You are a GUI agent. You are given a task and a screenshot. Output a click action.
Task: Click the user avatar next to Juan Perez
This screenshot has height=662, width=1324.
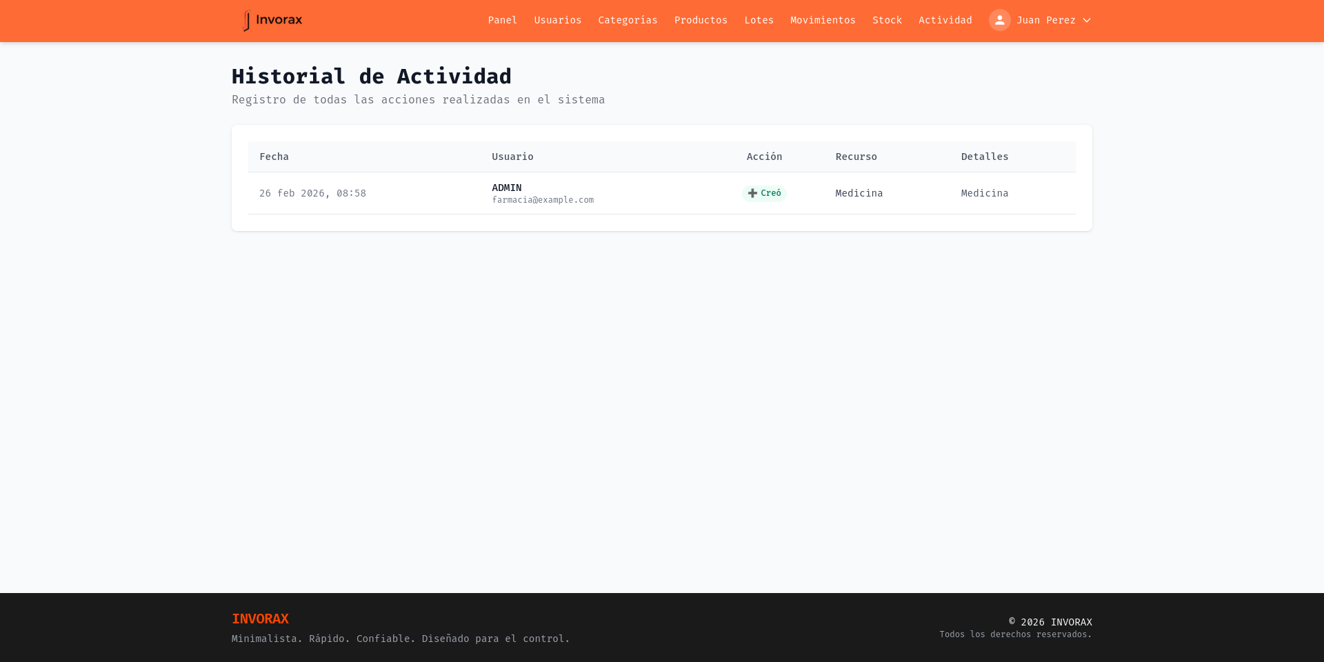(999, 20)
